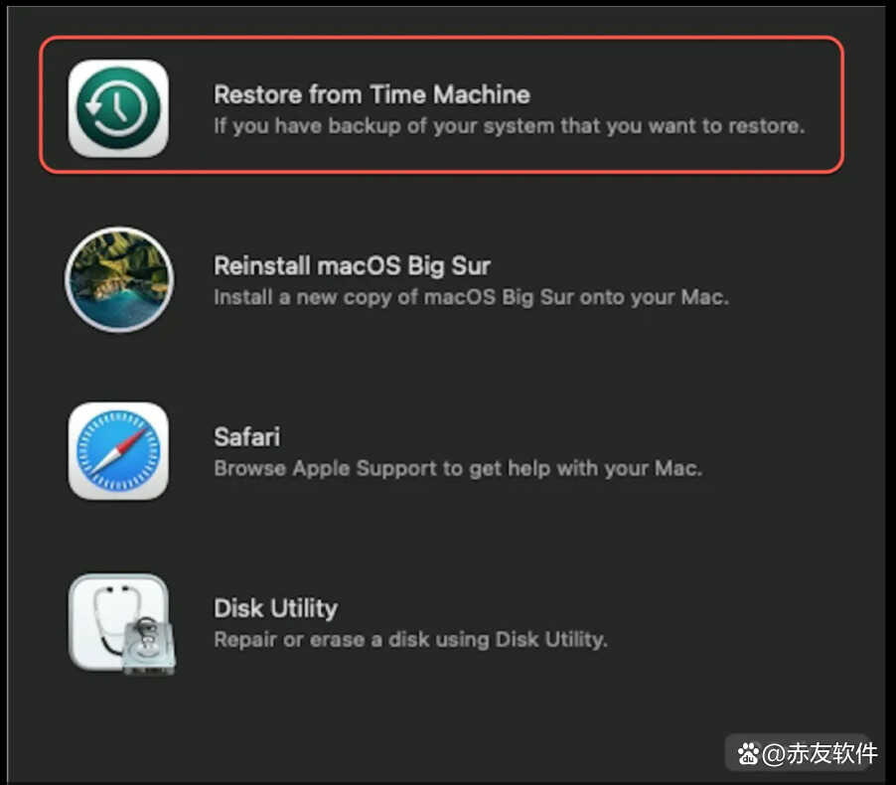The image size is (896, 785).
Task: Select the macOS Big Sur landscape icon
Action: pyautogui.click(x=119, y=279)
